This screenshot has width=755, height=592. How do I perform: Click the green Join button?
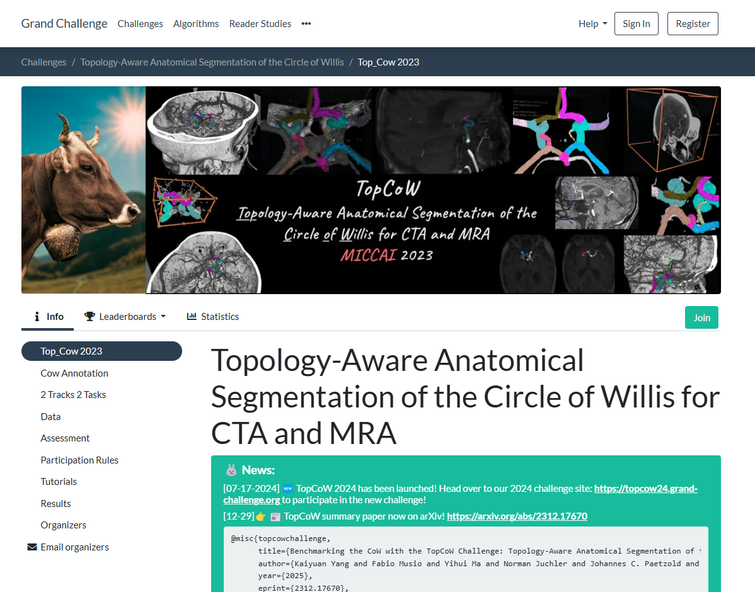pos(701,317)
